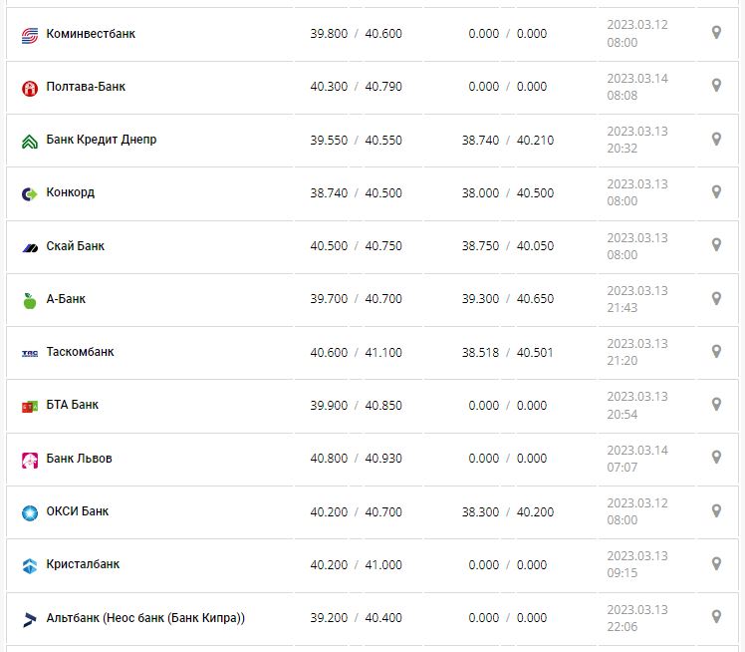
Task: Click the Полтава-Банк red logo icon
Action: tap(30, 88)
